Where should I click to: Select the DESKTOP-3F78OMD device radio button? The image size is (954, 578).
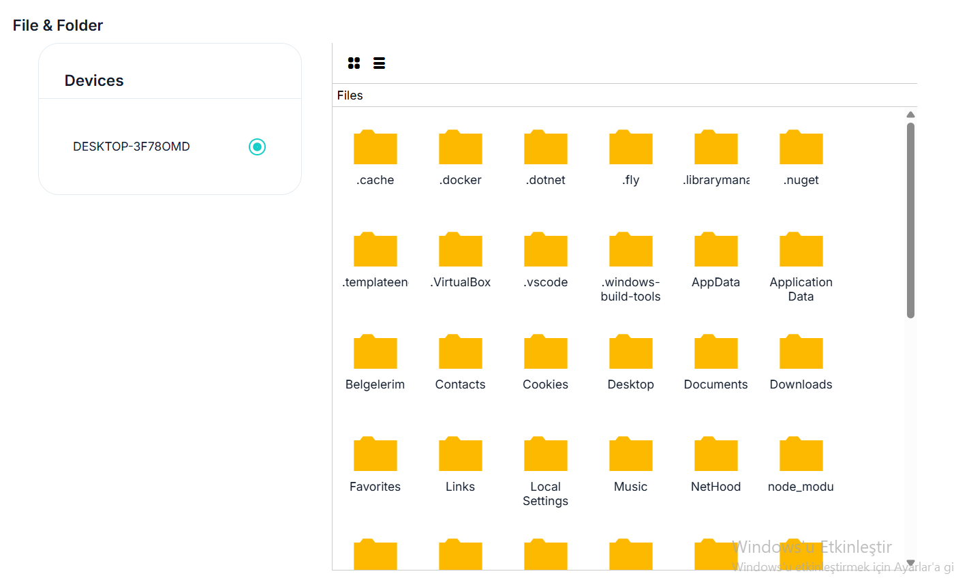coord(257,147)
